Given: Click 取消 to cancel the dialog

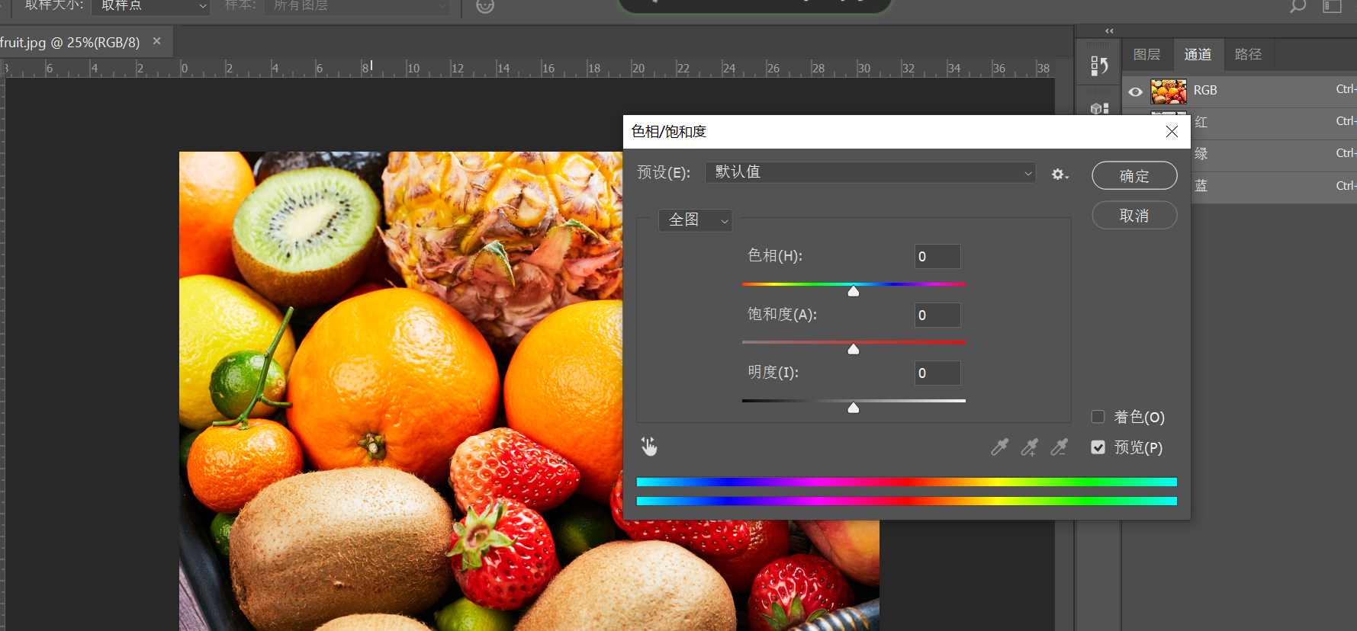Looking at the screenshot, I should [1134, 216].
